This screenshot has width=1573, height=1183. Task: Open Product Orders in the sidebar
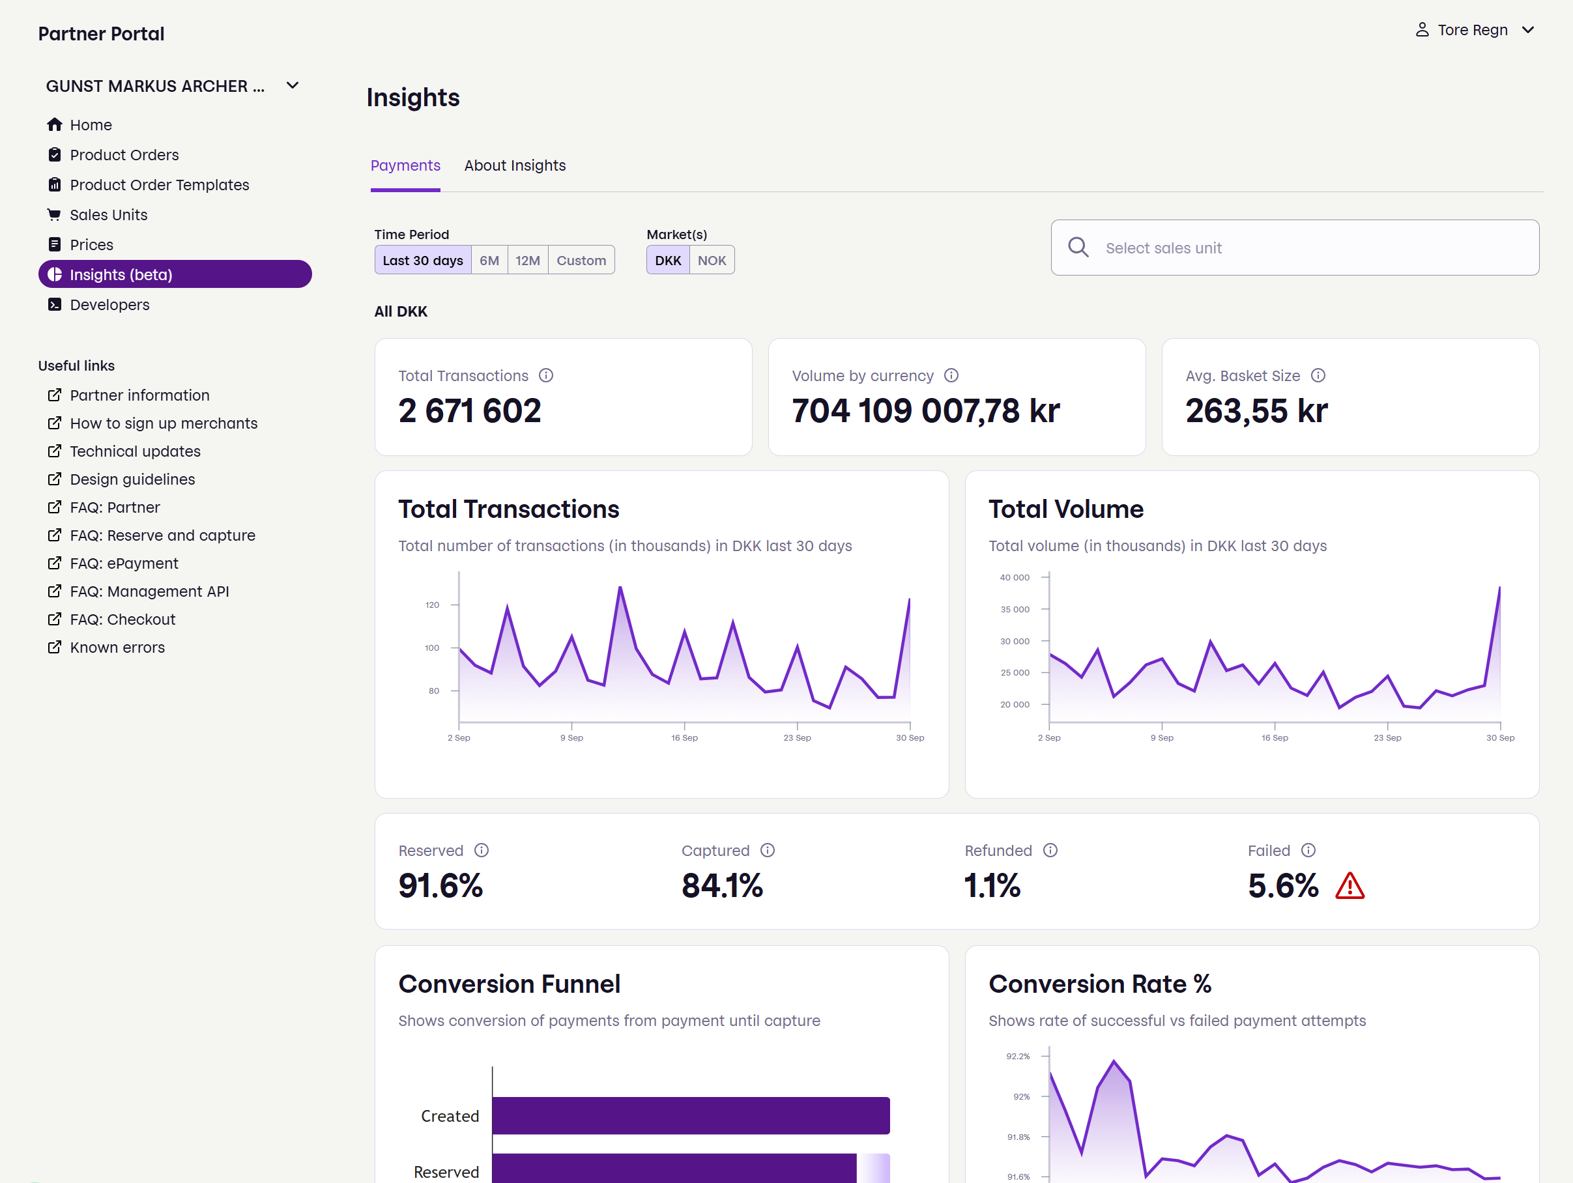[x=124, y=155]
